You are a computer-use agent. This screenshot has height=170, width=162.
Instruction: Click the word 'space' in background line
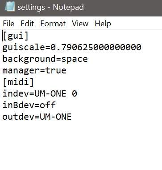(x=75, y=59)
